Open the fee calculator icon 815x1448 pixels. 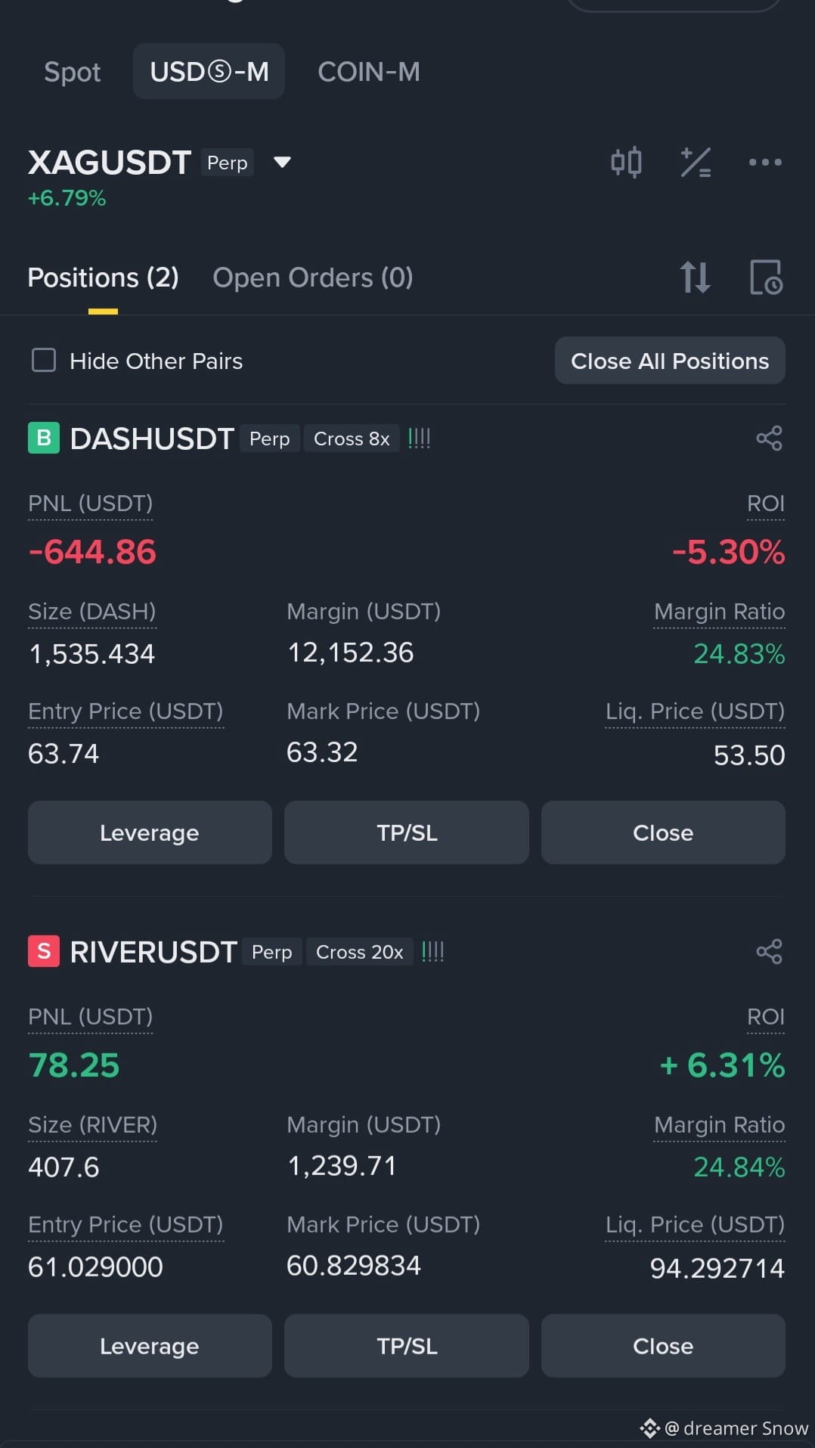[696, 162]
